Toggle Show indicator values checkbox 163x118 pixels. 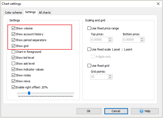coord(14,69)
